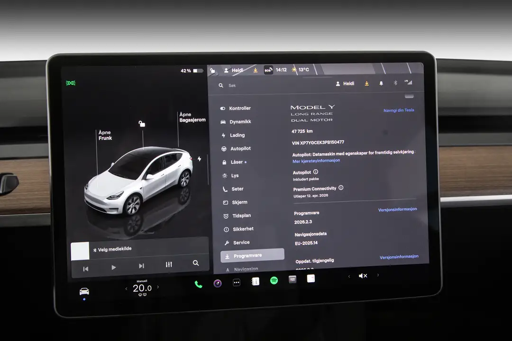Image resolution: width=512 pixels, height=341 pixels.
Task: Select the white Model Y car image
Action: [x=138, y=181]
